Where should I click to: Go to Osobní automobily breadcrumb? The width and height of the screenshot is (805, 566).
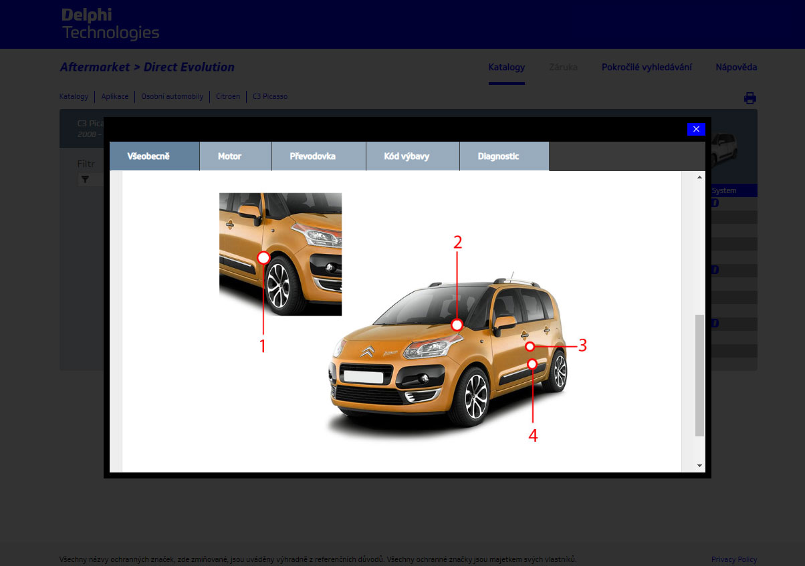172,96
